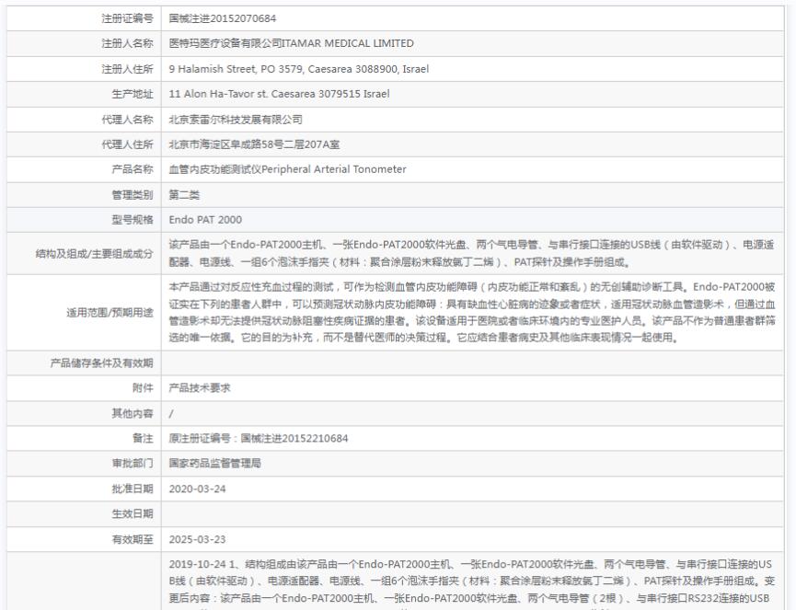
Task: Select the 附件 label
Action: click(x=143, y=388)
